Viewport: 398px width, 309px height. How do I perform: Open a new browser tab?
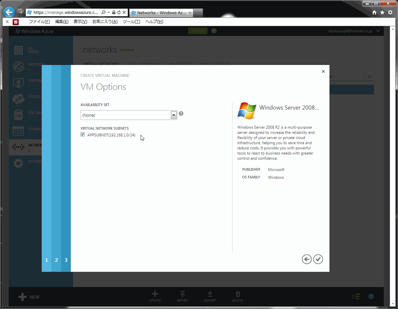click(198, 13)
